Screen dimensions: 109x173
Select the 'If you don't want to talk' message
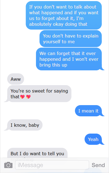pyautogui.click(x=64, y=15)
